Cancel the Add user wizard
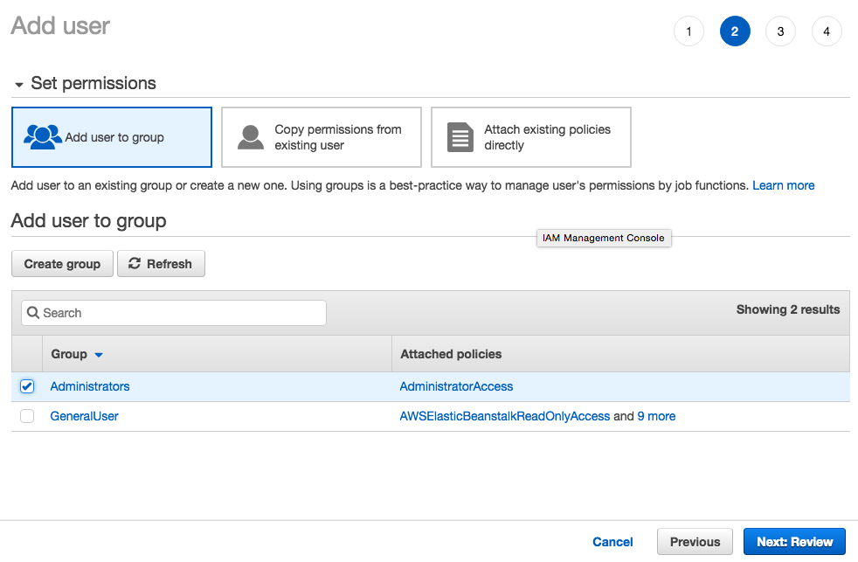Image resolution: width=858 pixels, height=562 pixels. point(612,542)
